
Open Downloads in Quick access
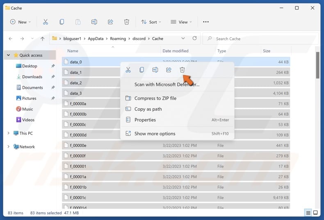[32, 76]
